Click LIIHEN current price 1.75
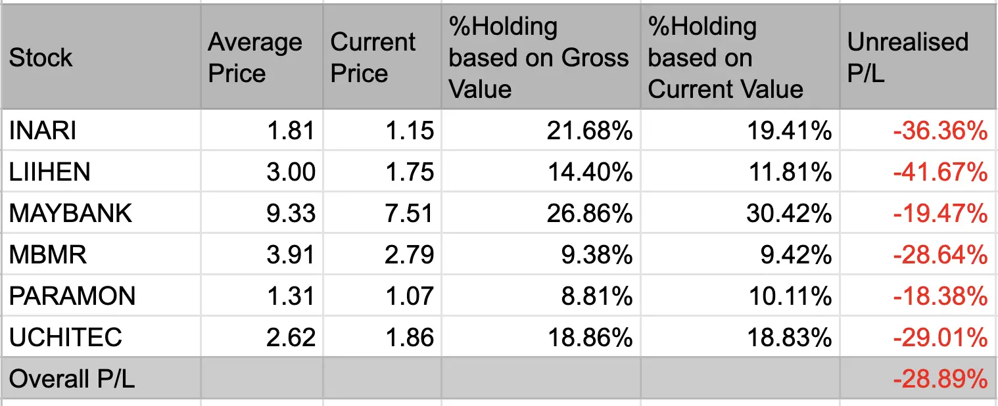This screenshot has height=406, width=998. [382, 171]
